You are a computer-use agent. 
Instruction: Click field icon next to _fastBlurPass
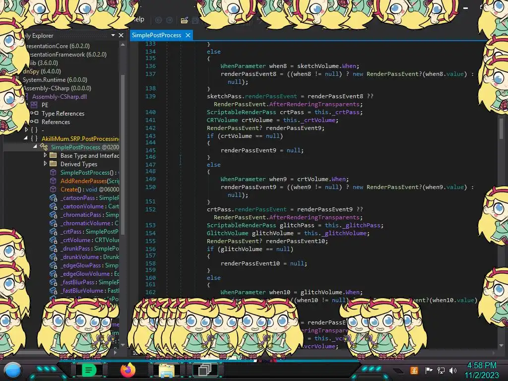click(53, 282)
